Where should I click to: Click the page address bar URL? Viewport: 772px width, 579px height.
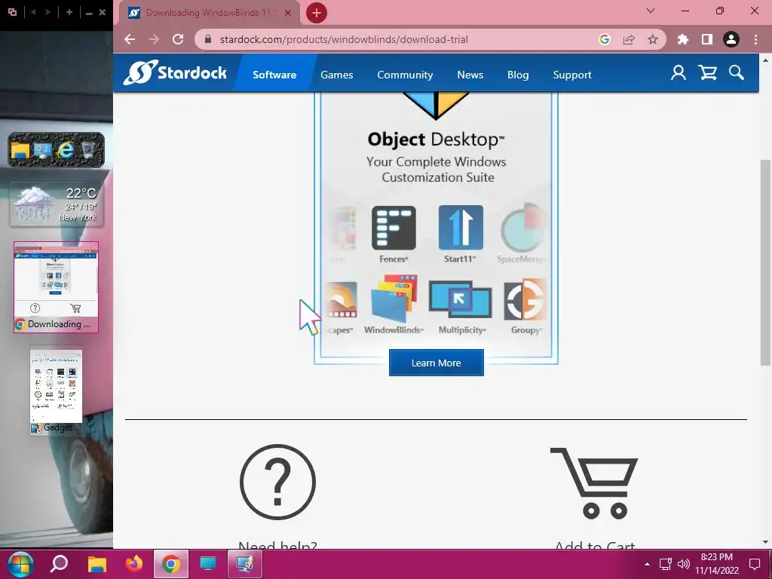tap(344, 39)
